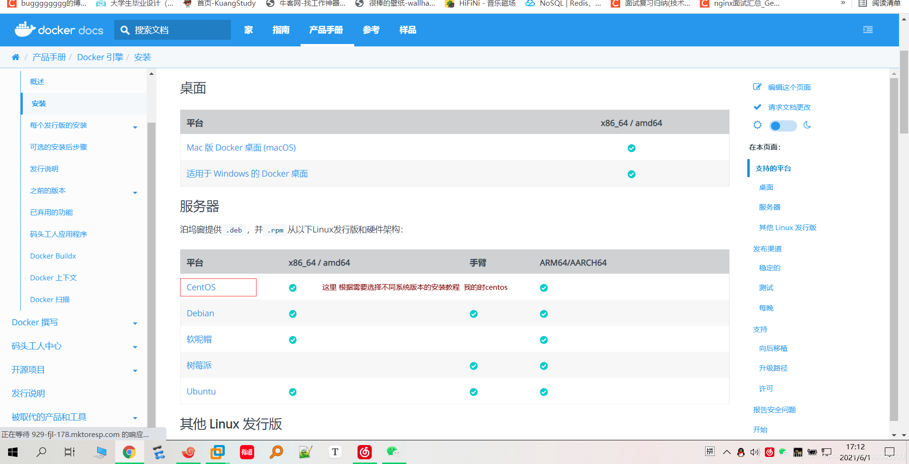909x464 pixels.
Task: Expand 每个发行版的安装 sidebar submenu
Action: tap(135, 127)
